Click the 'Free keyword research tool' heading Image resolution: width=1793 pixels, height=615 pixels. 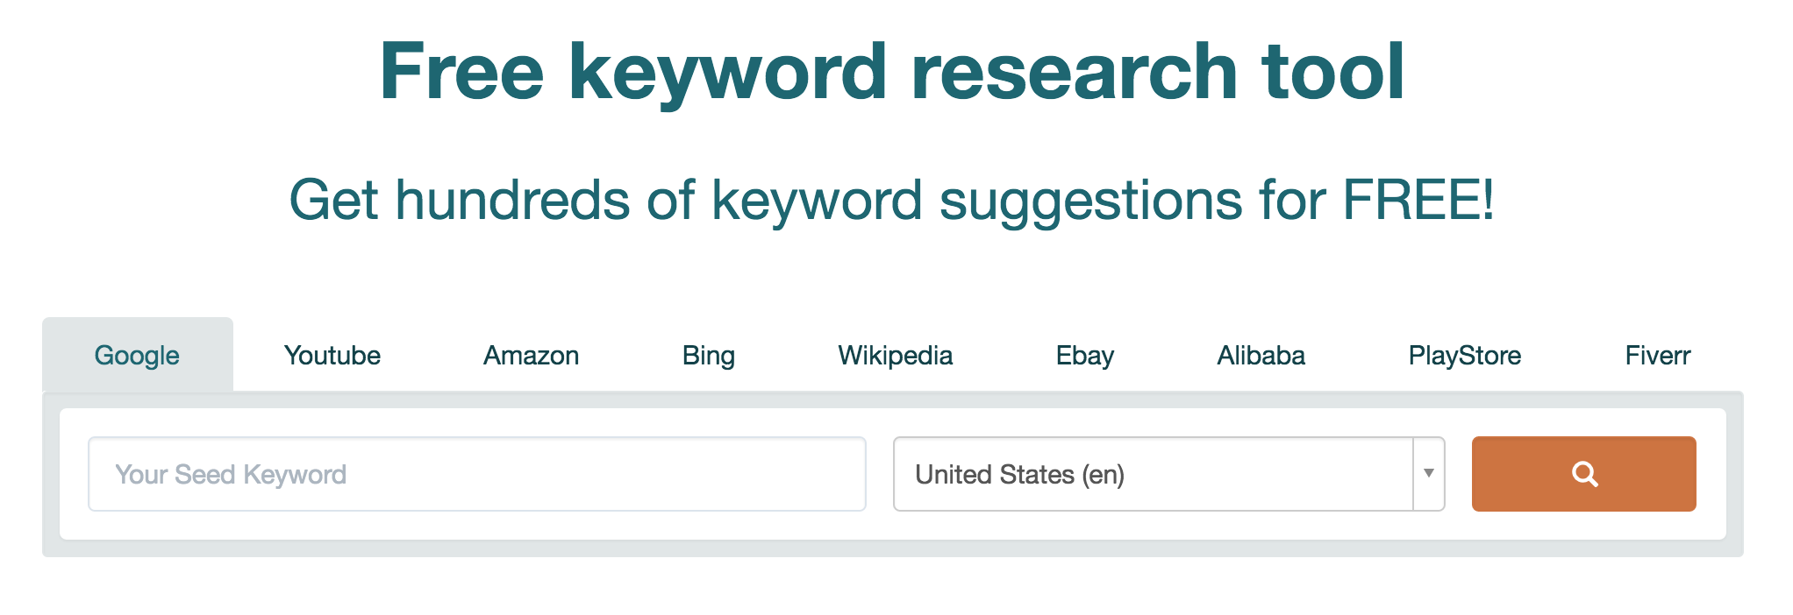click(x=891, y=72)
